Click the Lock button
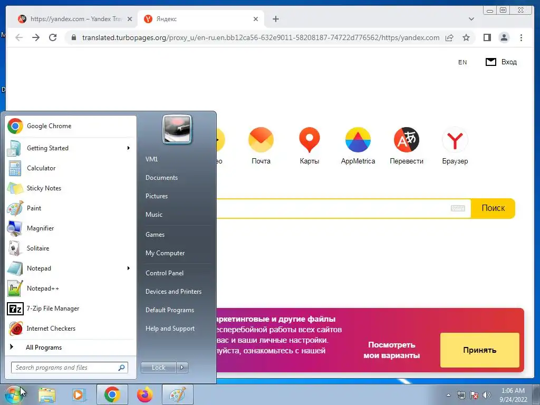 pyautogui.click(x=158, y=368)
